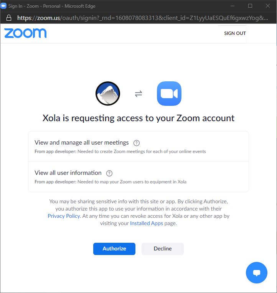Open help icon beside user meetings permission
277x293 pixels.
click(x=137, y=143)
